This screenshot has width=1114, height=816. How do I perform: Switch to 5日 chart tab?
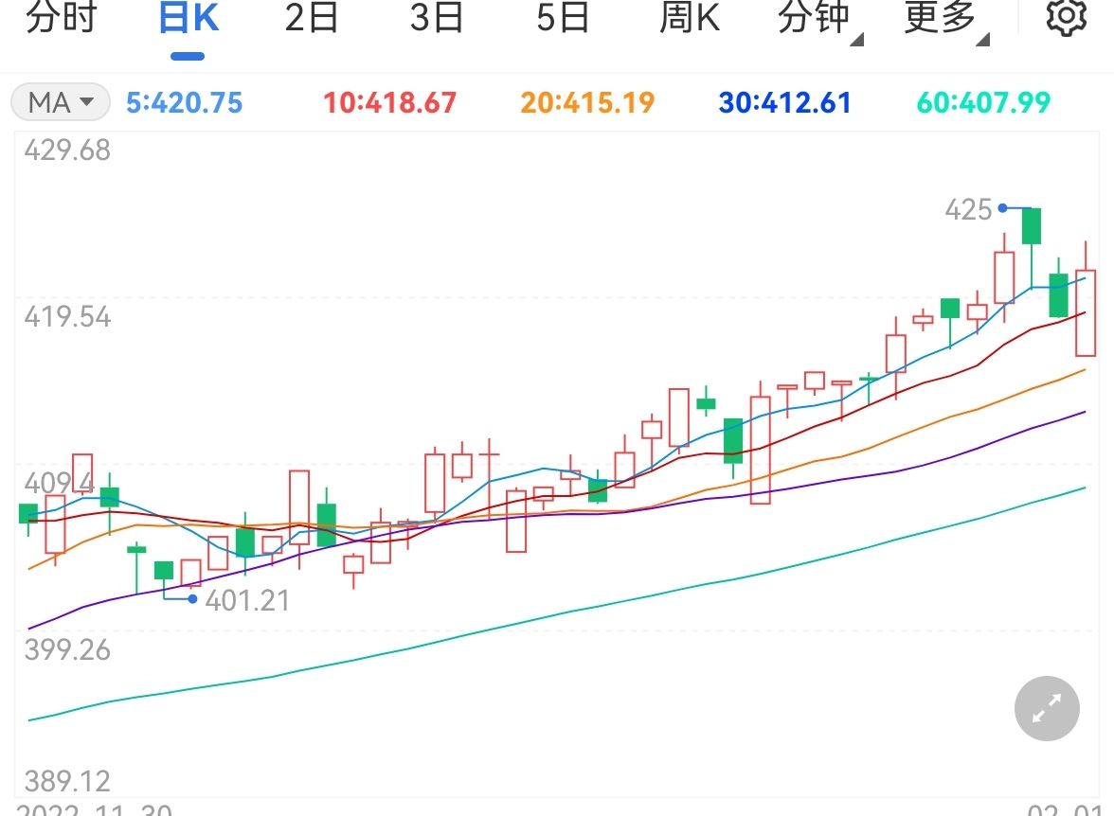(x=562, y=17)
